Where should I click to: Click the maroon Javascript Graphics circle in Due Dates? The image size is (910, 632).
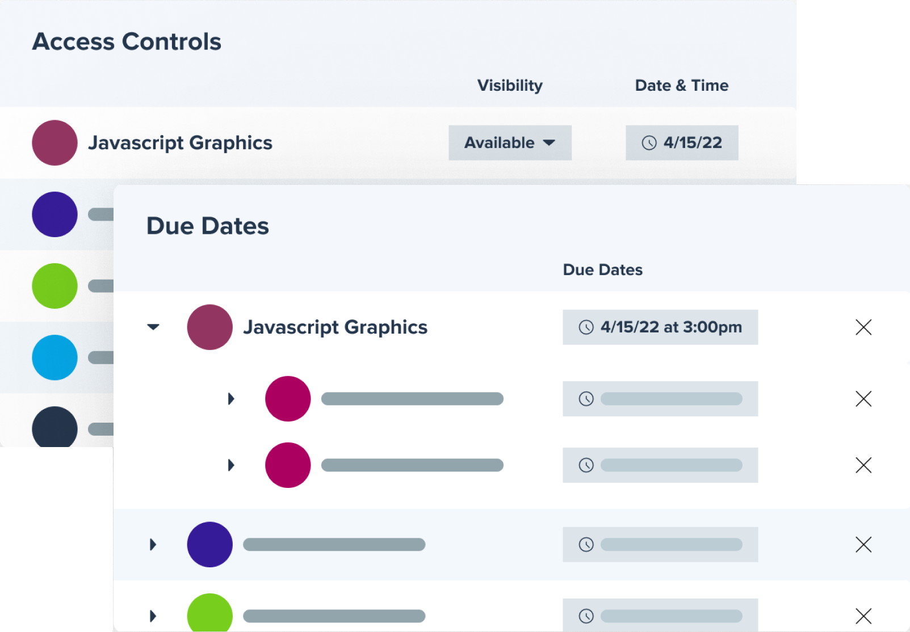tap(209, 327)
